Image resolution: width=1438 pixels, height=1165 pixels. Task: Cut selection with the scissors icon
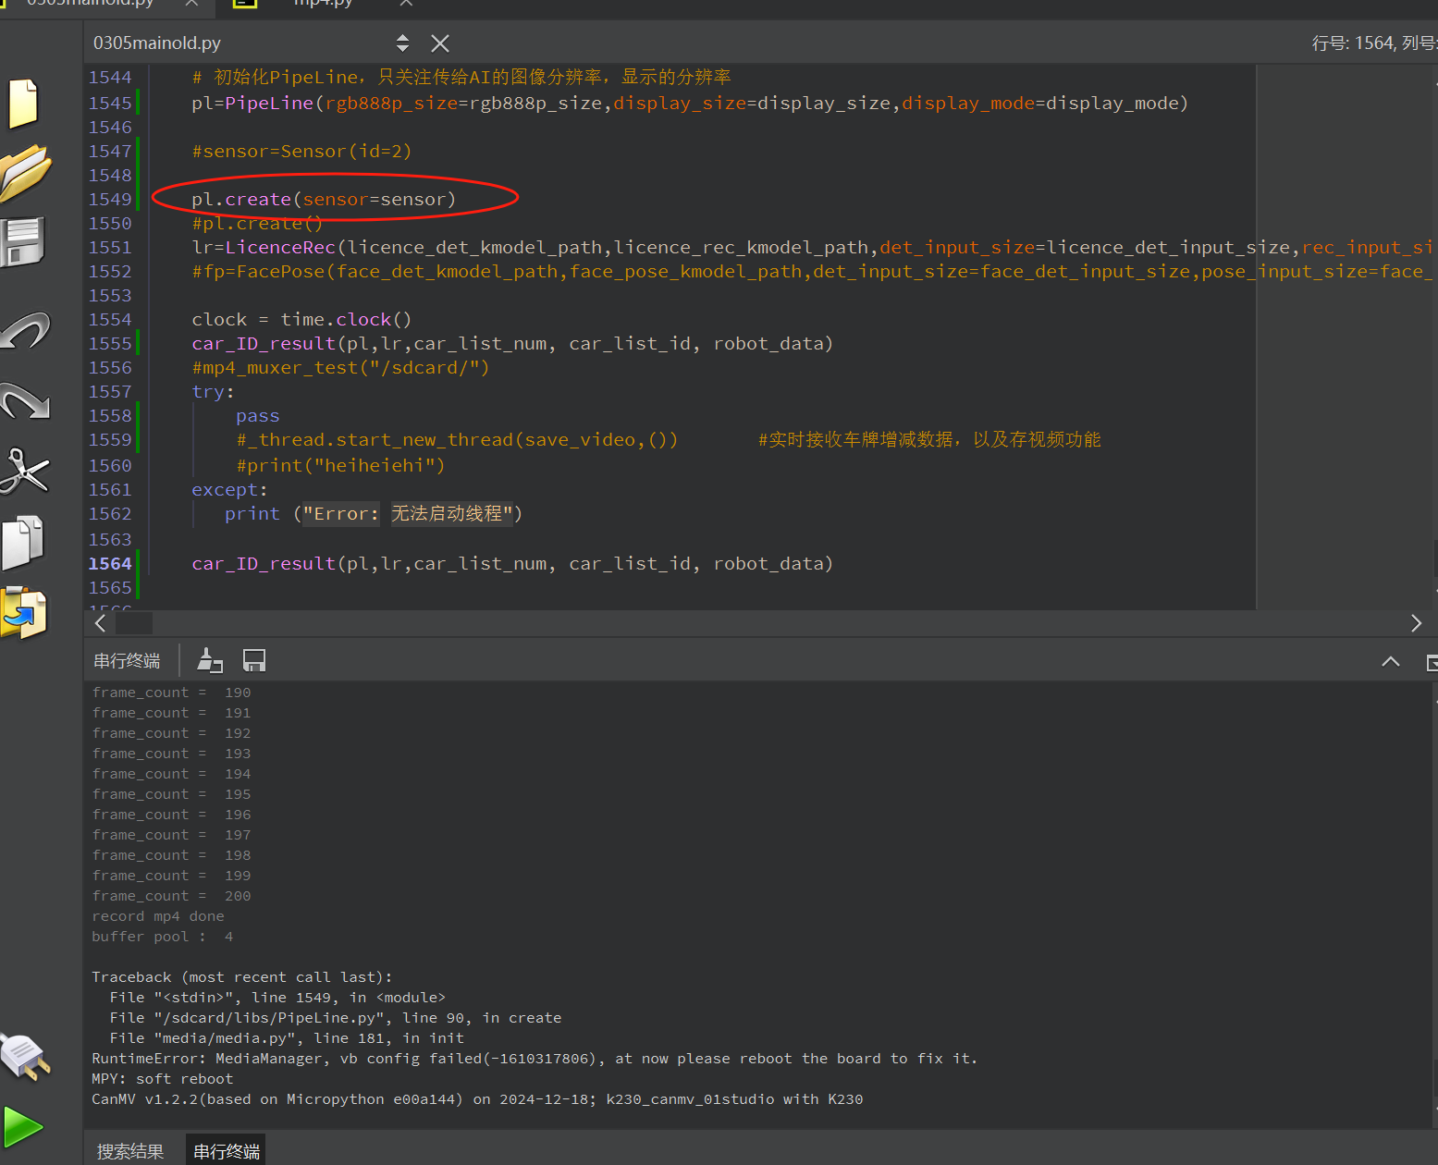click(x=24, y=472)
